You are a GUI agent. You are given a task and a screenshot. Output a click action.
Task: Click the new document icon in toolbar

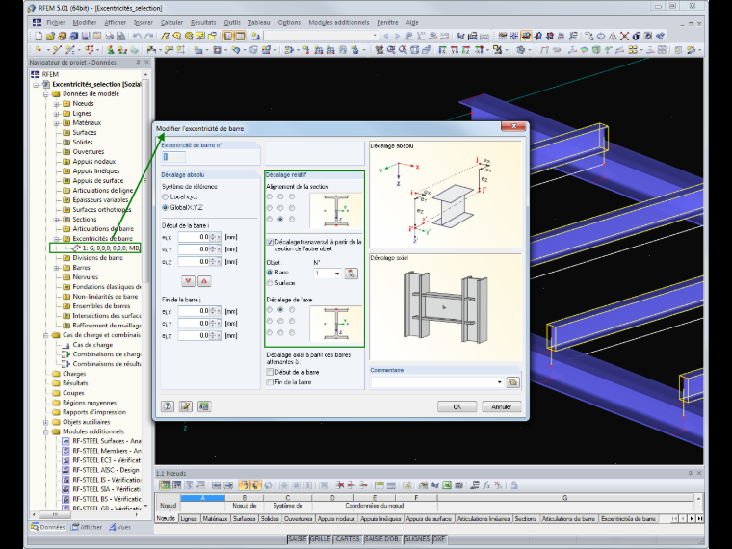(x=39, y=36)
